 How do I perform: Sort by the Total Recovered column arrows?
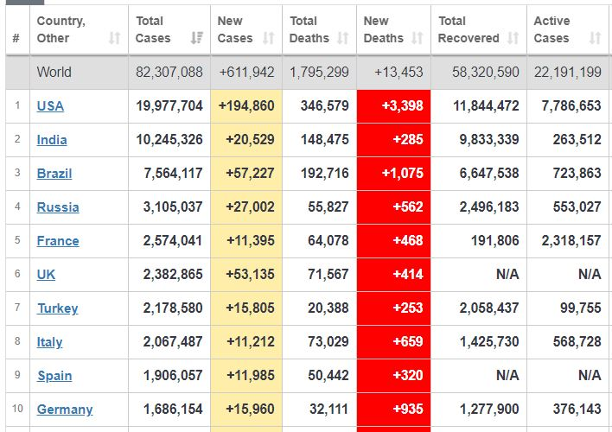[513, 38]
